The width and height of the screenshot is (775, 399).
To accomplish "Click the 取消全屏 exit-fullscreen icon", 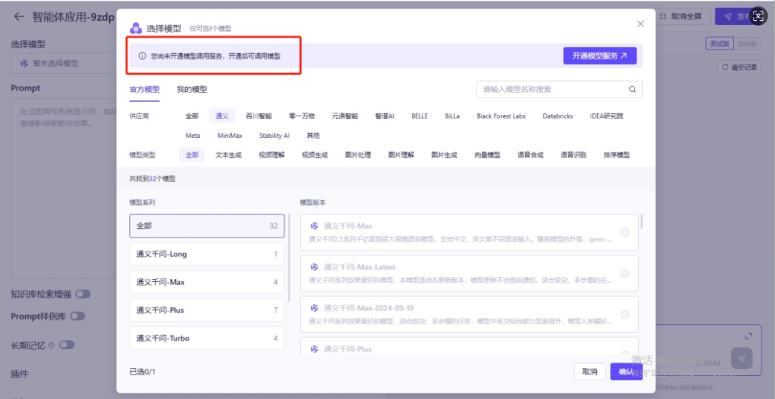I will point(663,17).
